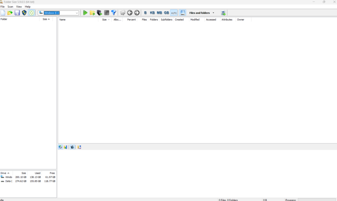
Task: Click the green refresh circle icon
Action: (x=32, y=13)
